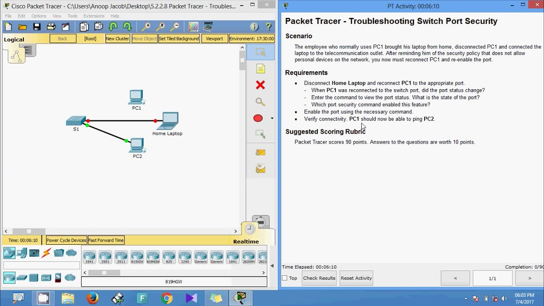
Task: Open Firefox from the taskbar
Action: 92,298
